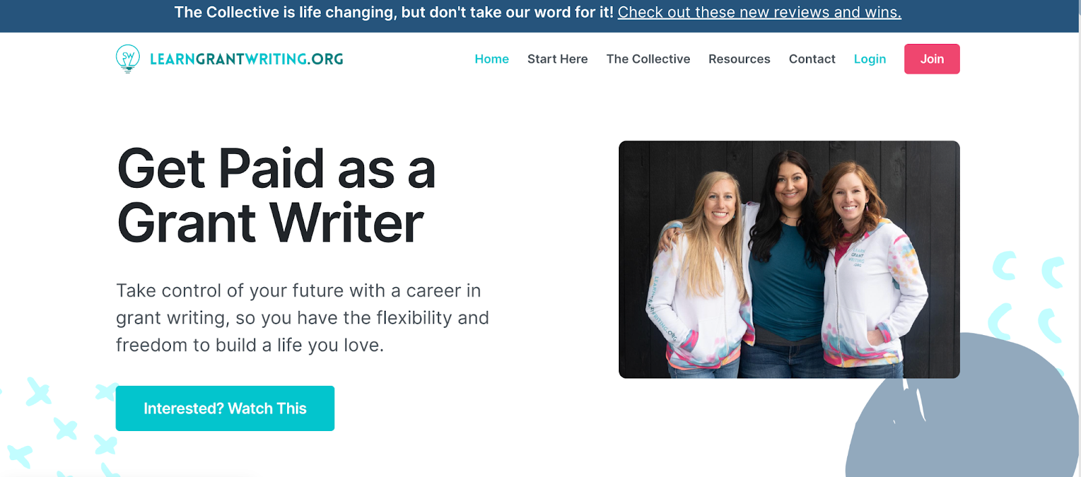Open the Start Here page
This screenshot has height=477, width=1081.
pyautogui.click(x=557, y=59)
